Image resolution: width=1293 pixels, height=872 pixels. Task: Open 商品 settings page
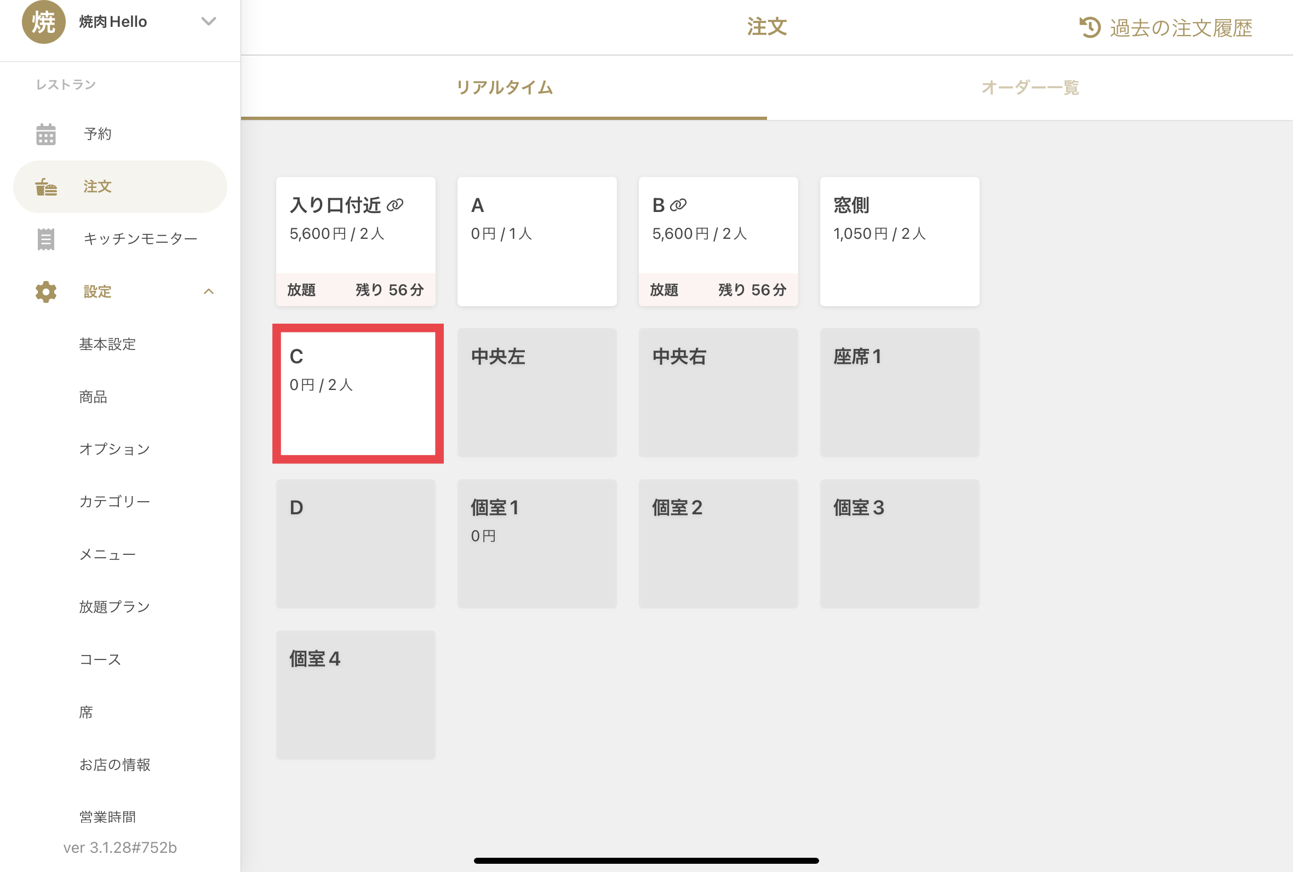click(93, 397)
